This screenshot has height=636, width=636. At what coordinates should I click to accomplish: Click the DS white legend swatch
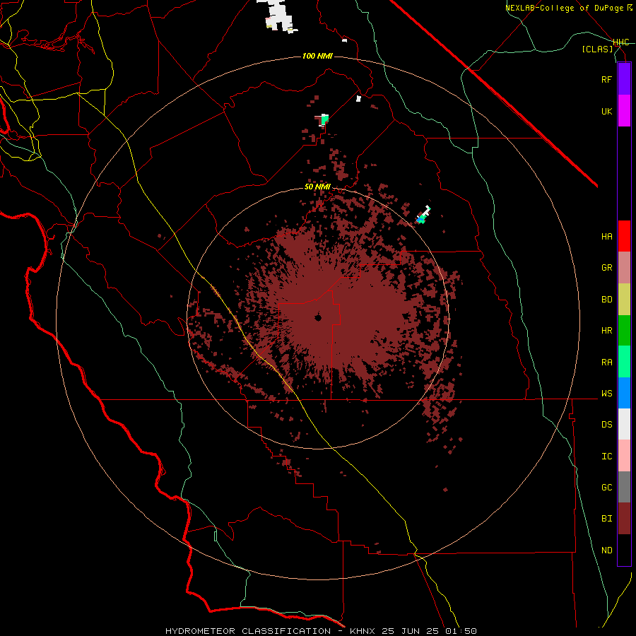(x=624, y=424)
